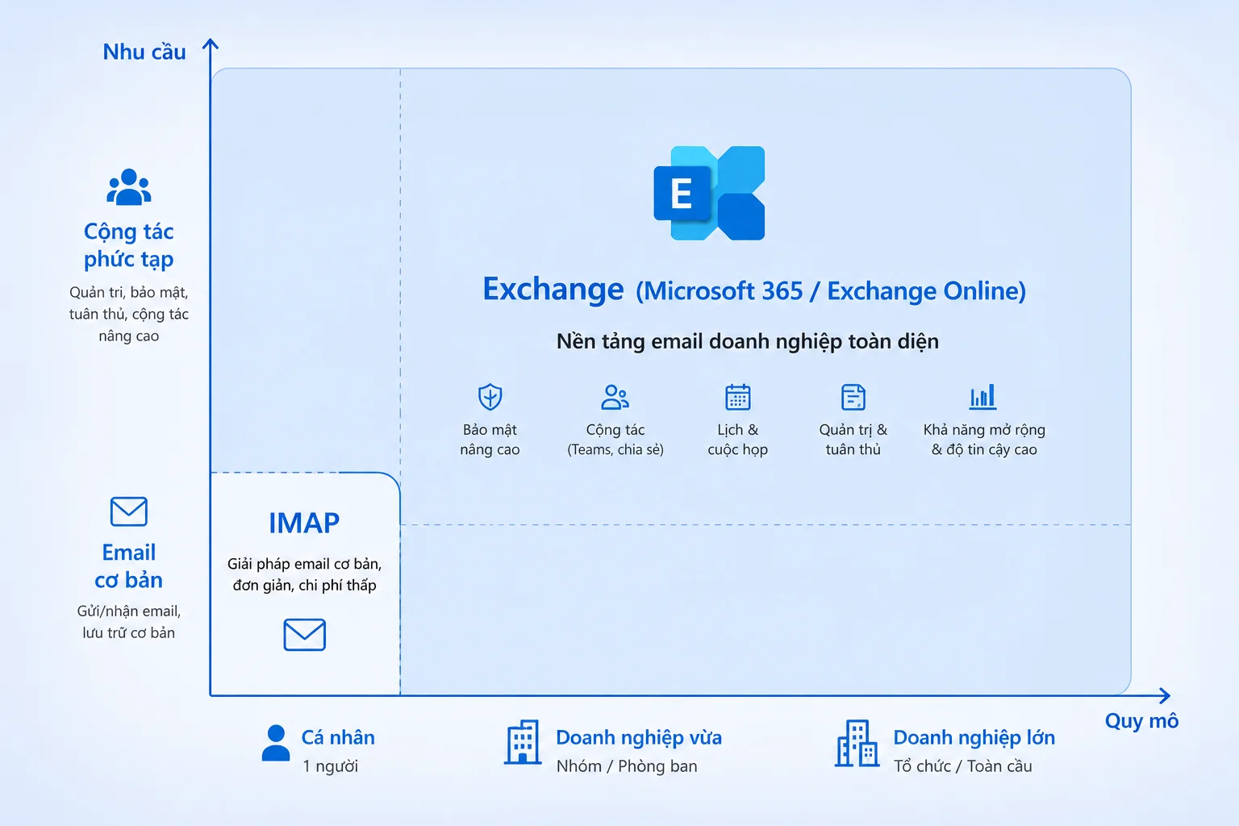Click 'Giải pháp email cơ bản, đơn giản, chi phí thấp'
This screenshot has height=826, width=1239.
point(305,574)
